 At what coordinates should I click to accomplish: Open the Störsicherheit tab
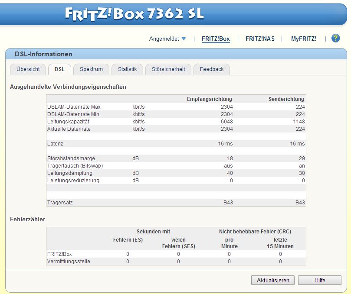click(x=168, y=69)
